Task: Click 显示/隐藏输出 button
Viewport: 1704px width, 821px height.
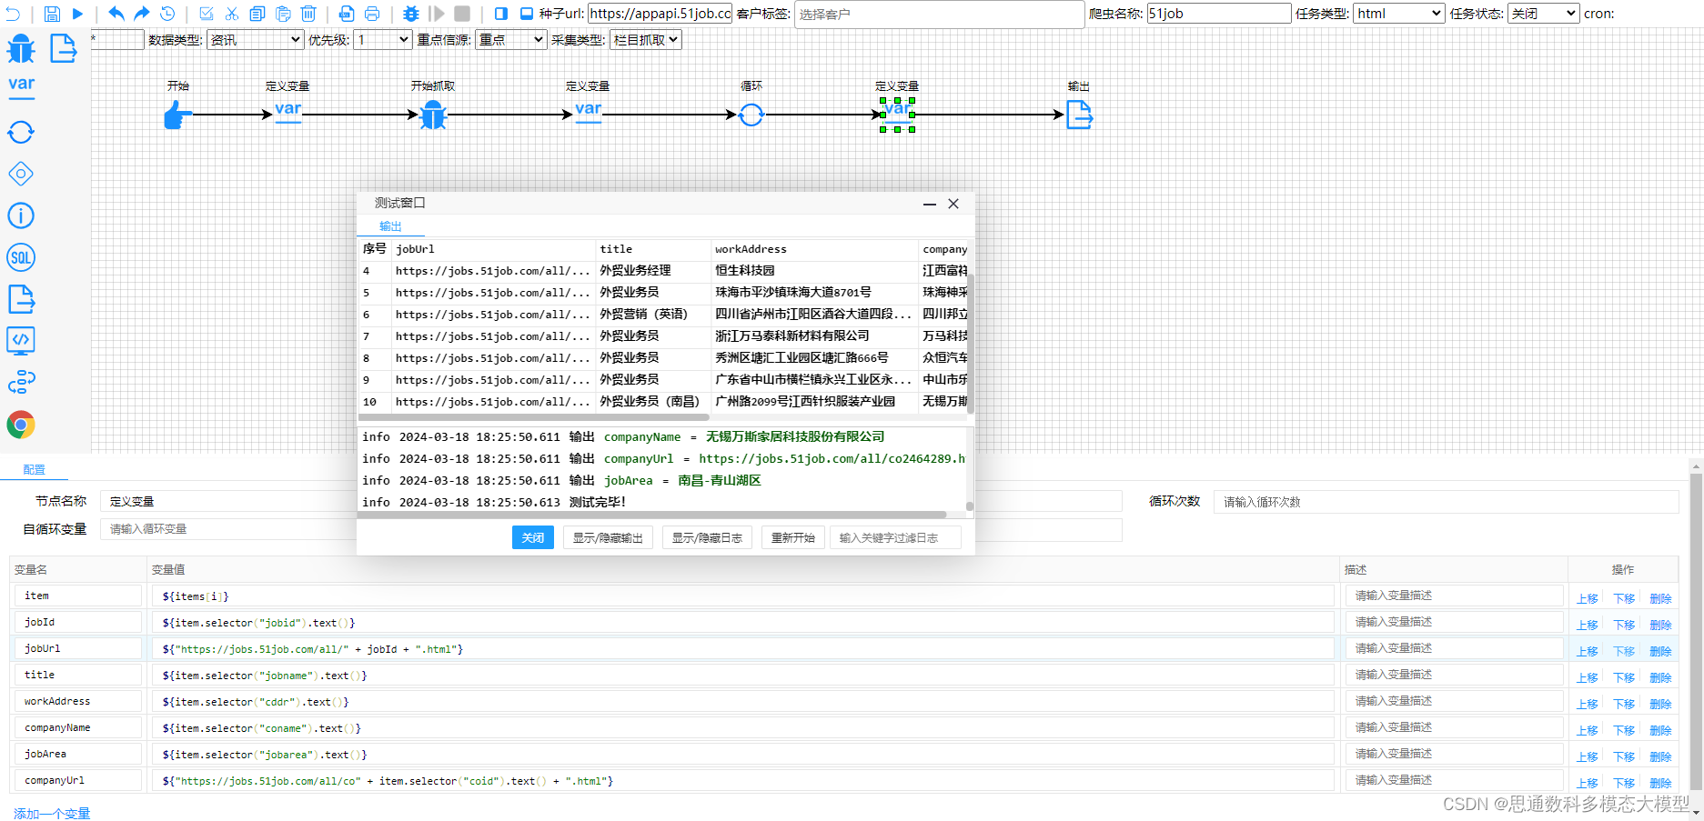Action: 608,537
